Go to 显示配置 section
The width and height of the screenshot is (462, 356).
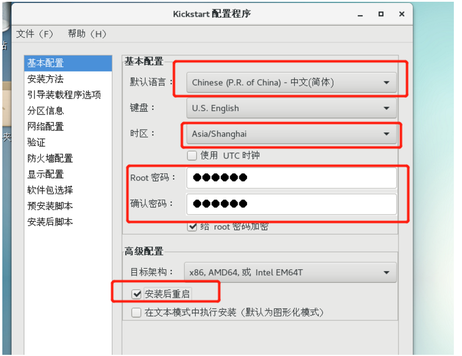click(x=68, y=174)
